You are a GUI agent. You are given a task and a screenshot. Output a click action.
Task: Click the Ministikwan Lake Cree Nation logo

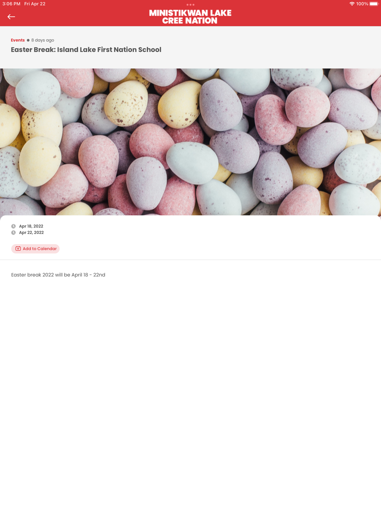(190, 17)
